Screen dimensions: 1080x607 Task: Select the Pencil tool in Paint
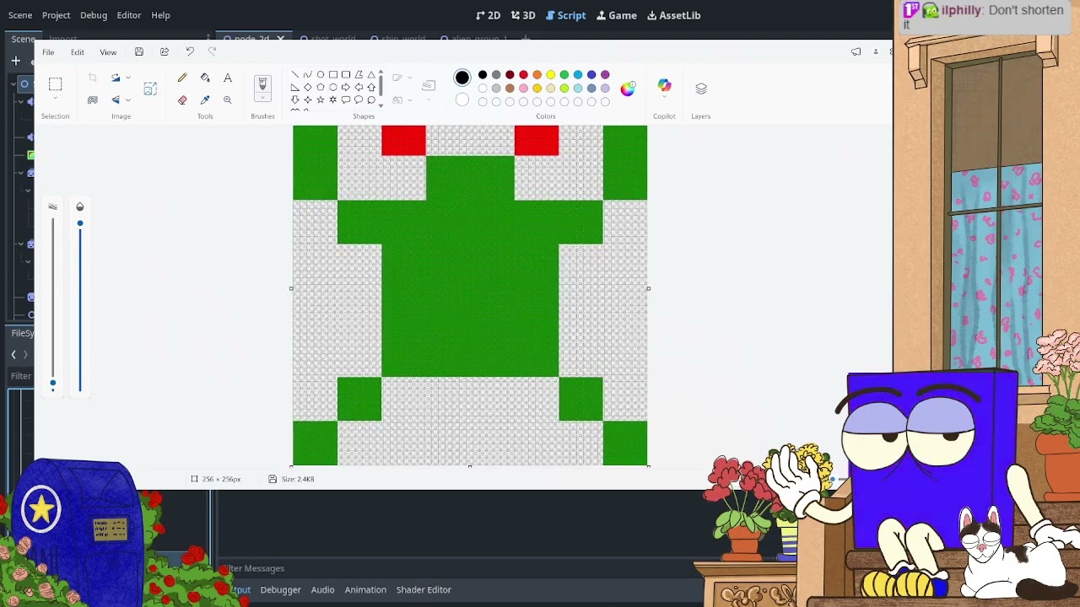[x=182, y=78]
